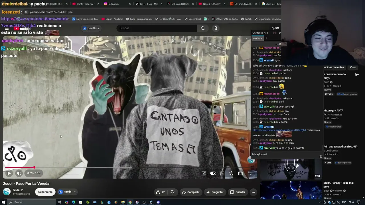Open Los filtros button

[x=91, y=28]
